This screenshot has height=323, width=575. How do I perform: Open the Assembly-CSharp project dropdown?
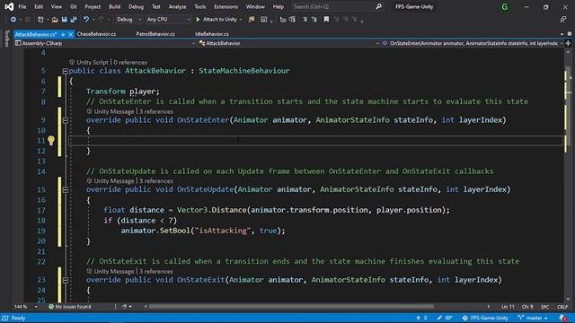click(x=105, y=43)
